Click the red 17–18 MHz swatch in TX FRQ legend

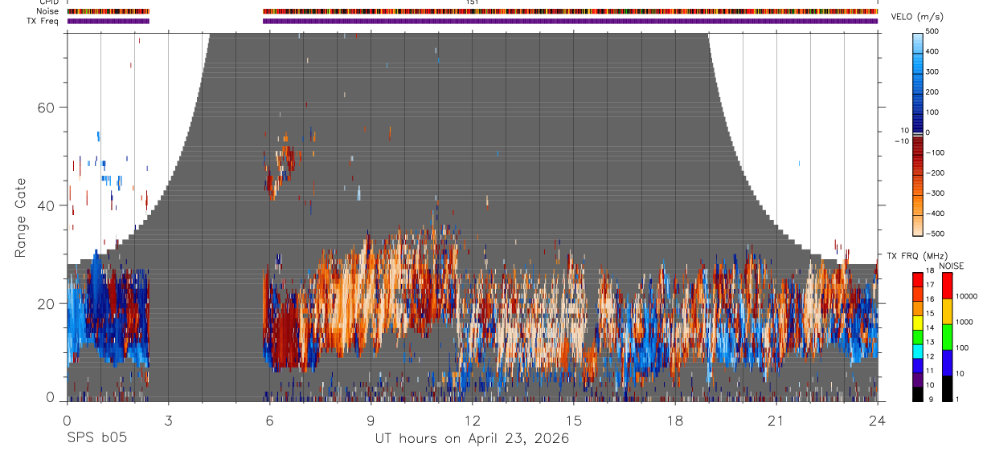click(919, 279)
